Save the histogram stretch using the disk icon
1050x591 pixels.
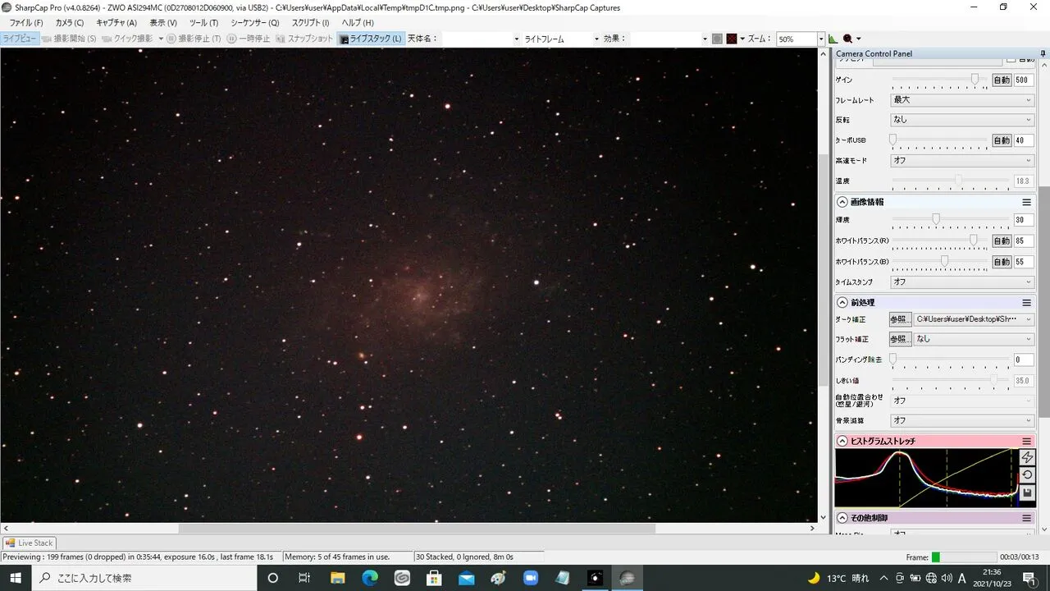point(1027,492)
